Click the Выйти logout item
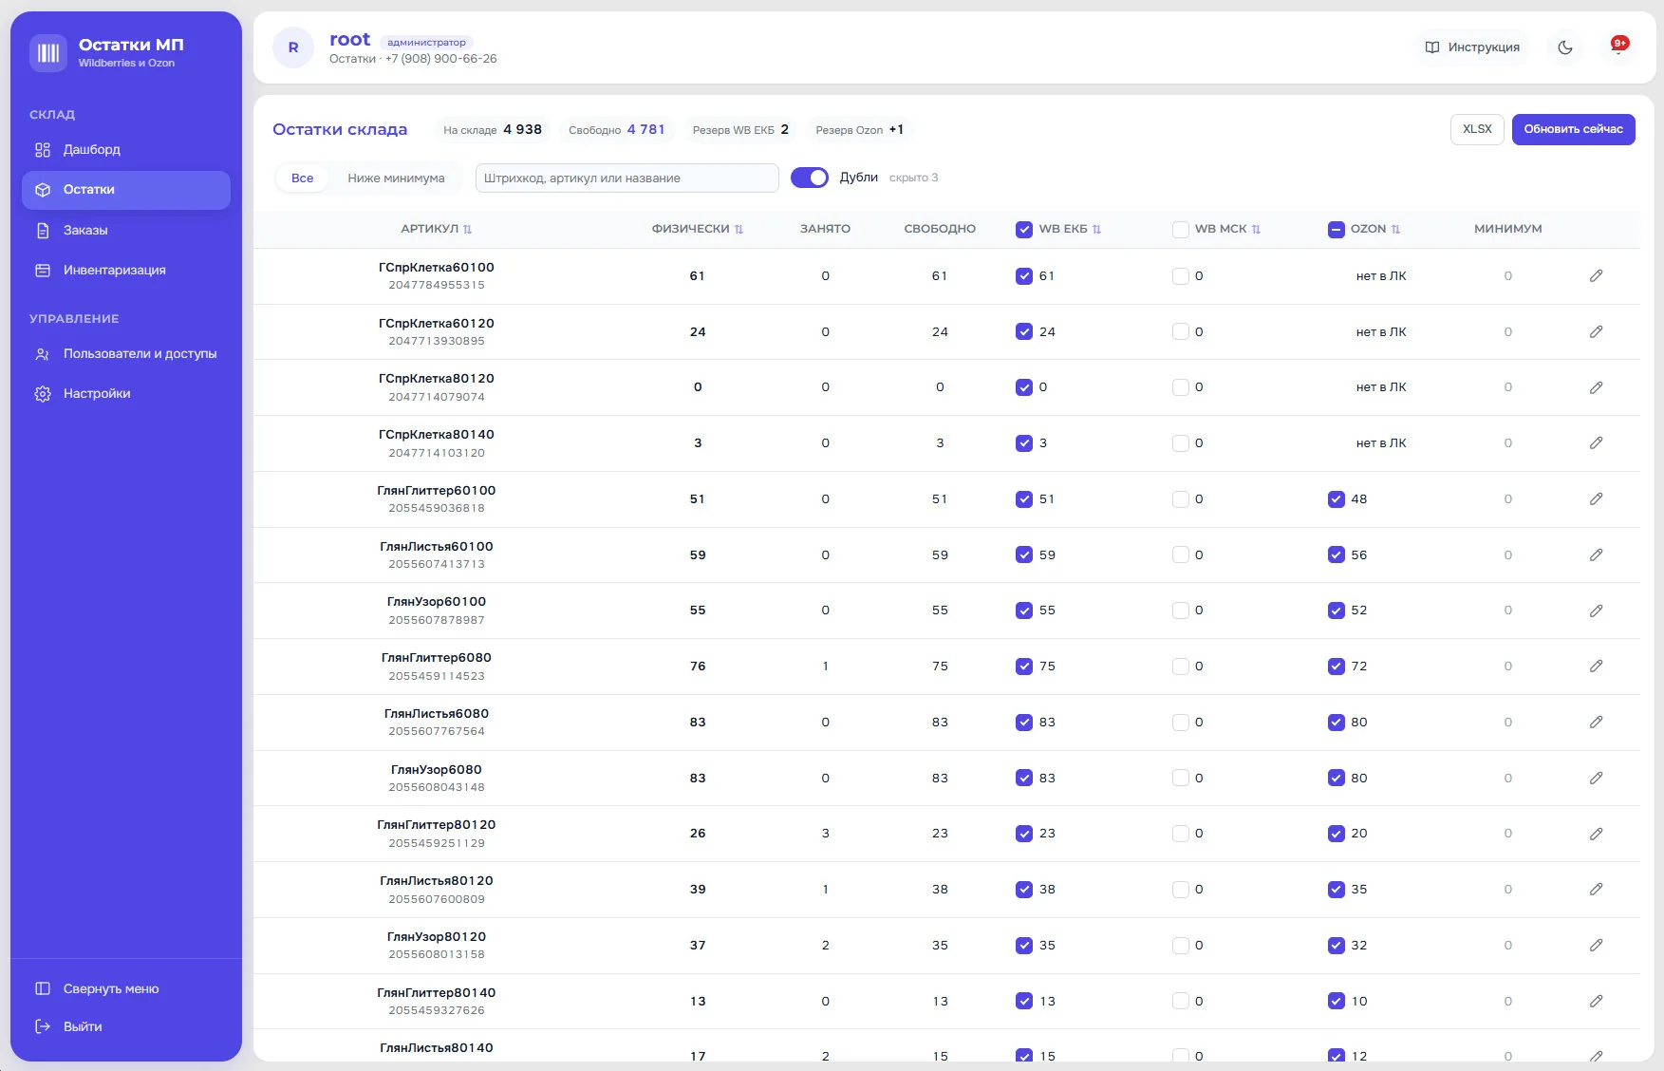This screenshot has width=1664, height=1071. pos(126,1027)
